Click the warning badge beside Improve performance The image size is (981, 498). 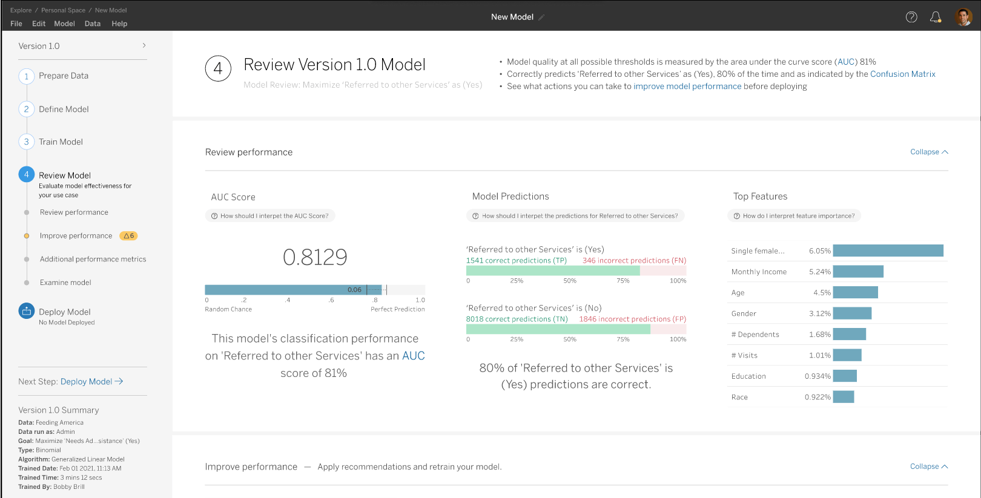tap(128, 236)
